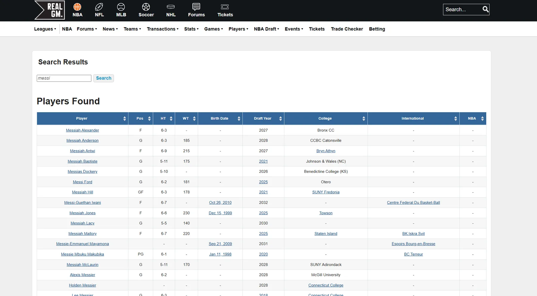Expand the Leagues dropdown menu
The image size is (537, 296).
[45, 29]
